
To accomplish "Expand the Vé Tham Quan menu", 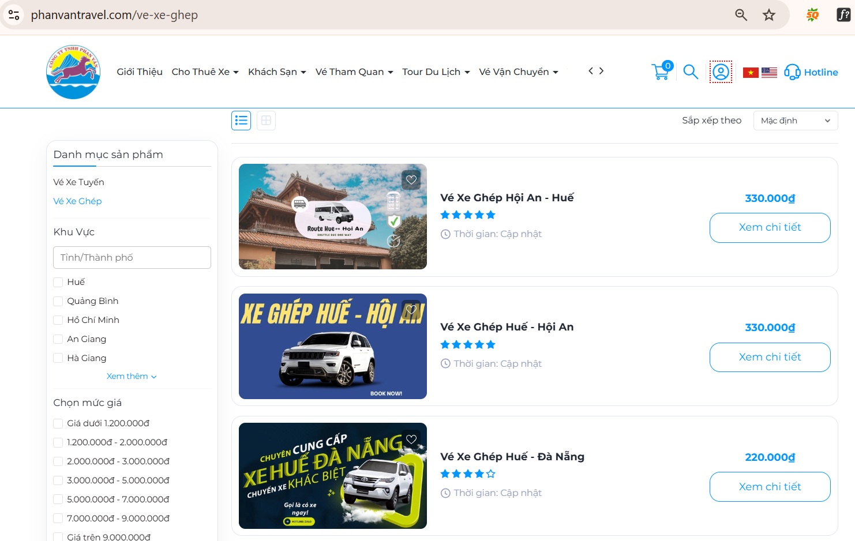I will coord(354,72).
